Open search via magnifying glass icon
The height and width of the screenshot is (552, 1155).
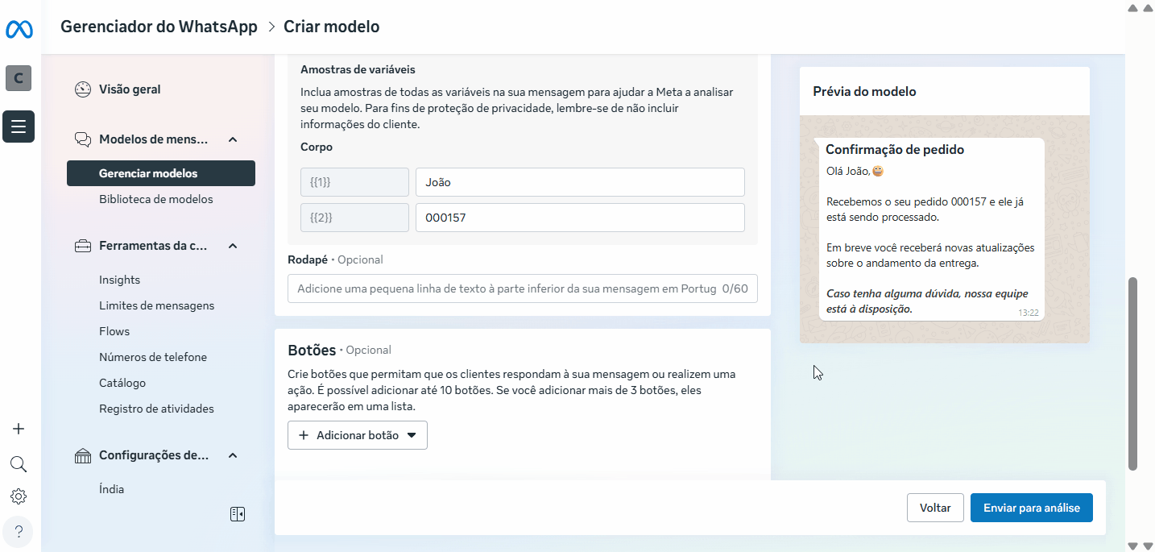(x=19, y=464)
